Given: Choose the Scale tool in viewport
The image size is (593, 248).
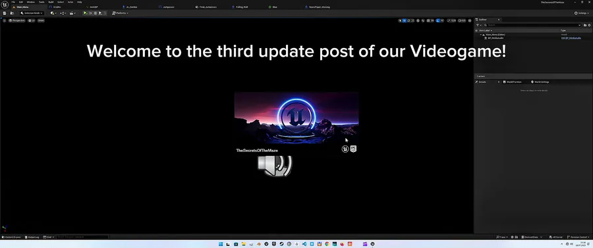Looking at the screenshot, I should coord(413,21).
